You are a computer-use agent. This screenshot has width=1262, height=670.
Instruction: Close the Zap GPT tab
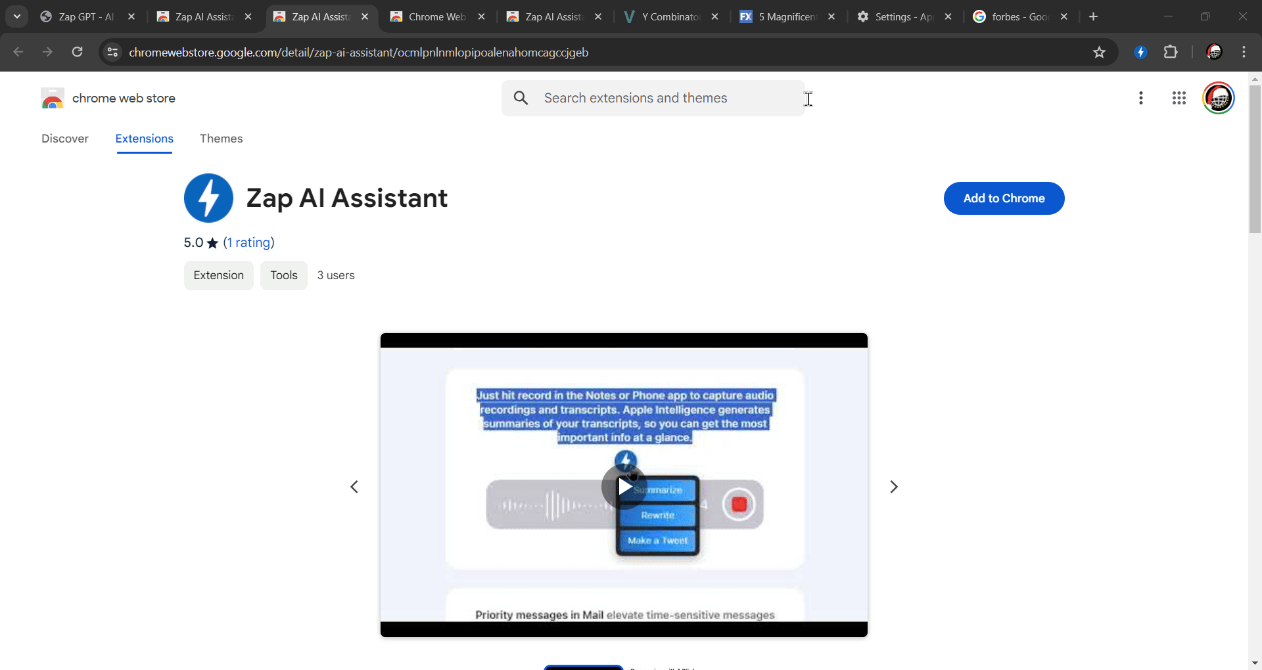[131, 16]
